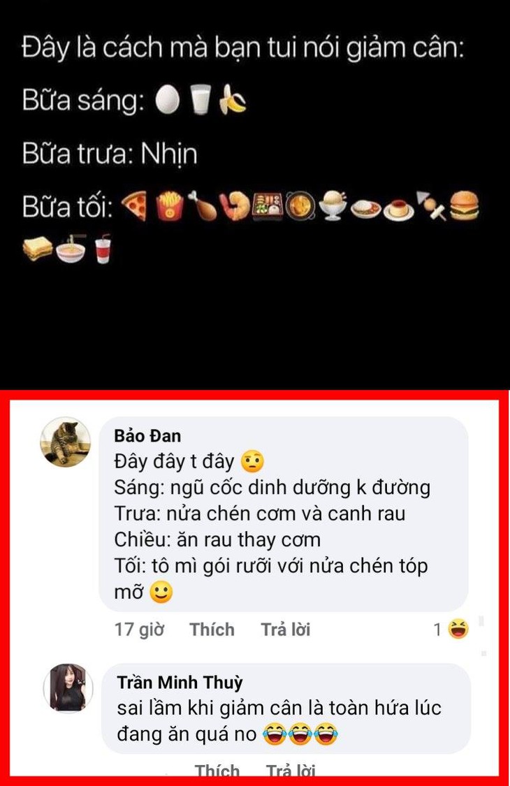
Task: Click the fried shrimp emoji
Action: pos(235,205)
